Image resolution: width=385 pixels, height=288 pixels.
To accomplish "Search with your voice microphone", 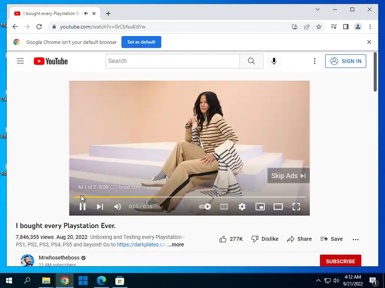I will [x=274, y=61].
